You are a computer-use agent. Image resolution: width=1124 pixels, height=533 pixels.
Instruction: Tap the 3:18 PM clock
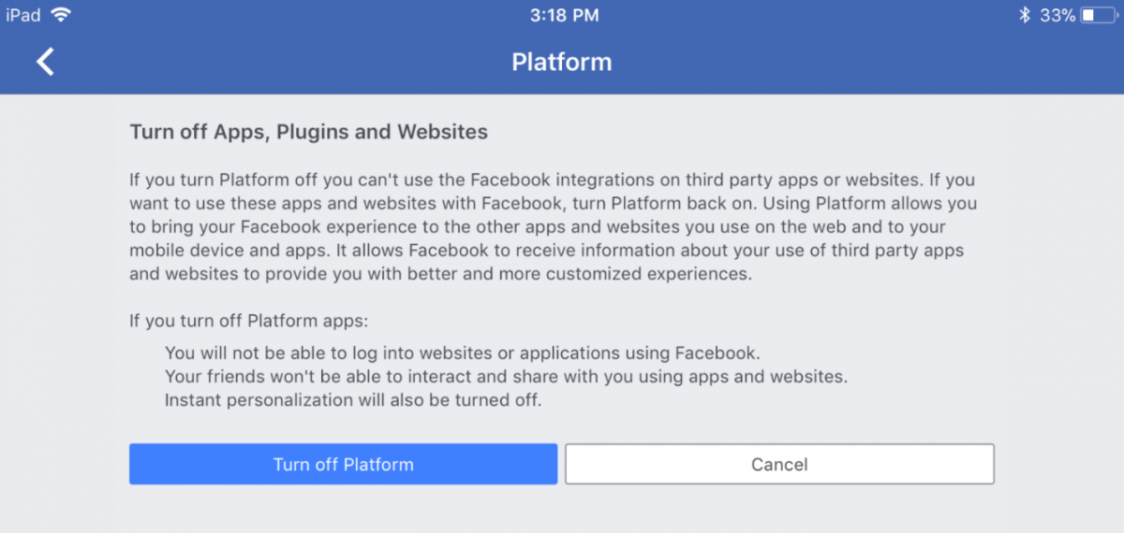coord(564,15)
